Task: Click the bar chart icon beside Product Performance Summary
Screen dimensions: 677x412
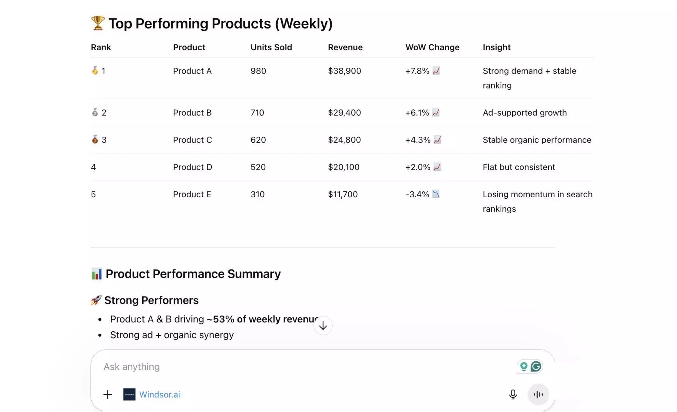Action: (x=97, y=274)
